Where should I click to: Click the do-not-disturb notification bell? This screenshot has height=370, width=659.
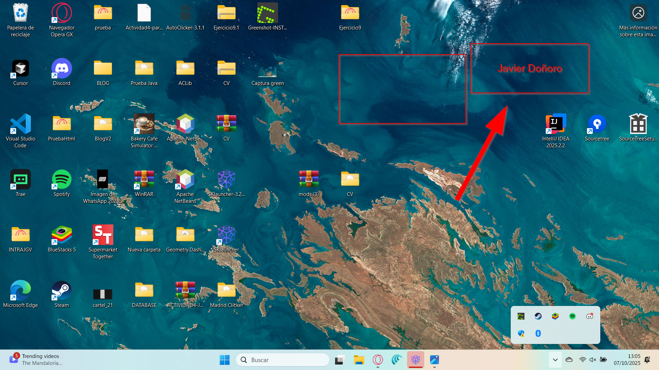pyautogui.click(x=647, y=360)
